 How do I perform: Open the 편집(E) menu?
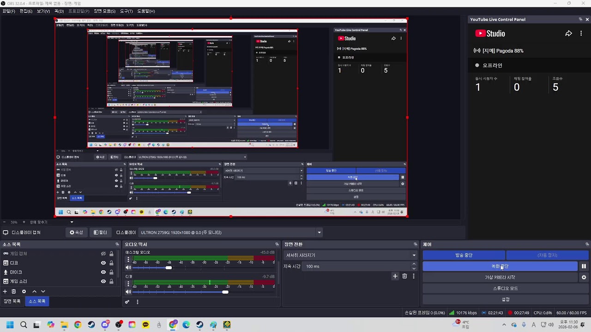click(26, 11)
